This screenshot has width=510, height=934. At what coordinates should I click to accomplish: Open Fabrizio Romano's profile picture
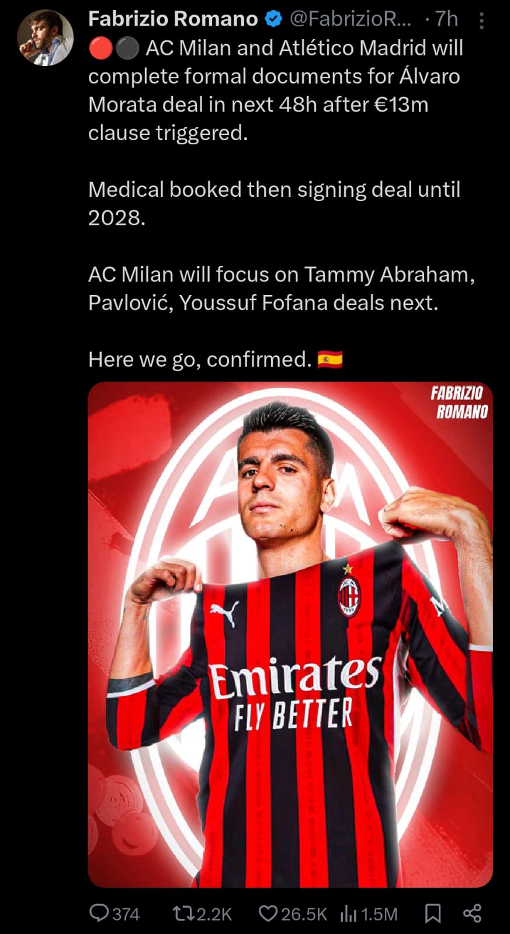[x=45, y=37]
